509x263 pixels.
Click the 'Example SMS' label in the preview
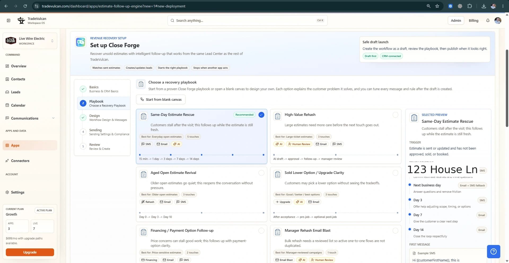point(426,253)
